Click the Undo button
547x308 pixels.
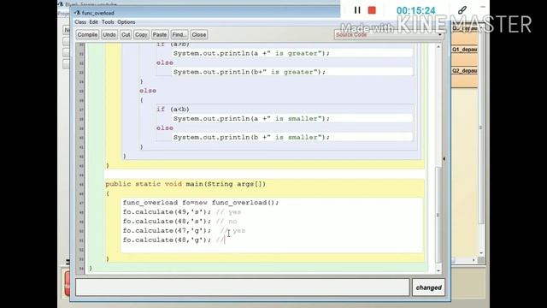pyautogui.click(x=109, y=34)
